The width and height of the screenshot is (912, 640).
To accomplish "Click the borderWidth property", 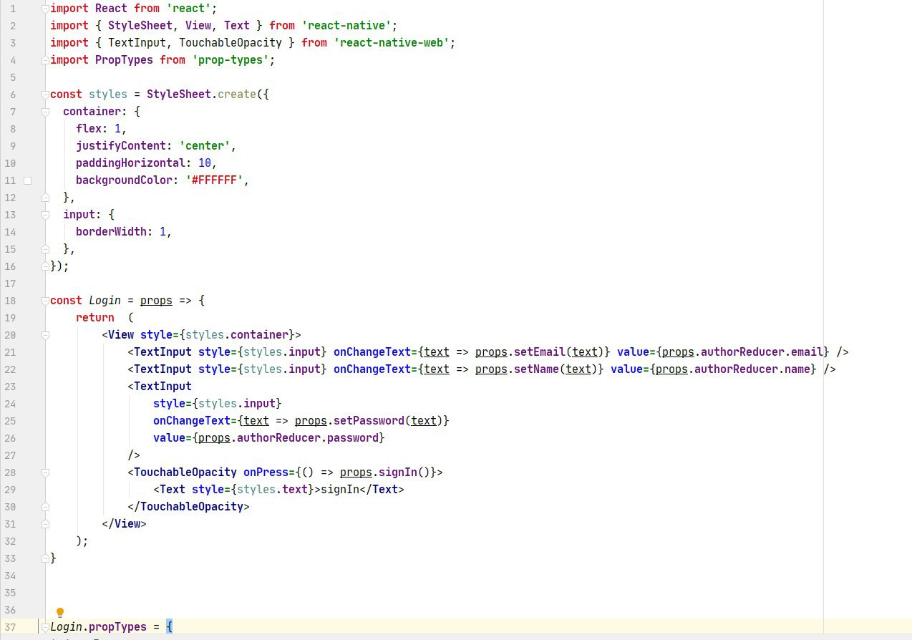I will (x=111, y=232).
